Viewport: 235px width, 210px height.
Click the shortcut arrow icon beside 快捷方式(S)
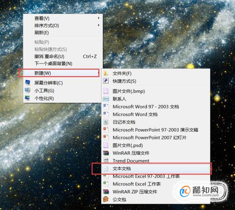click(106, 81)
